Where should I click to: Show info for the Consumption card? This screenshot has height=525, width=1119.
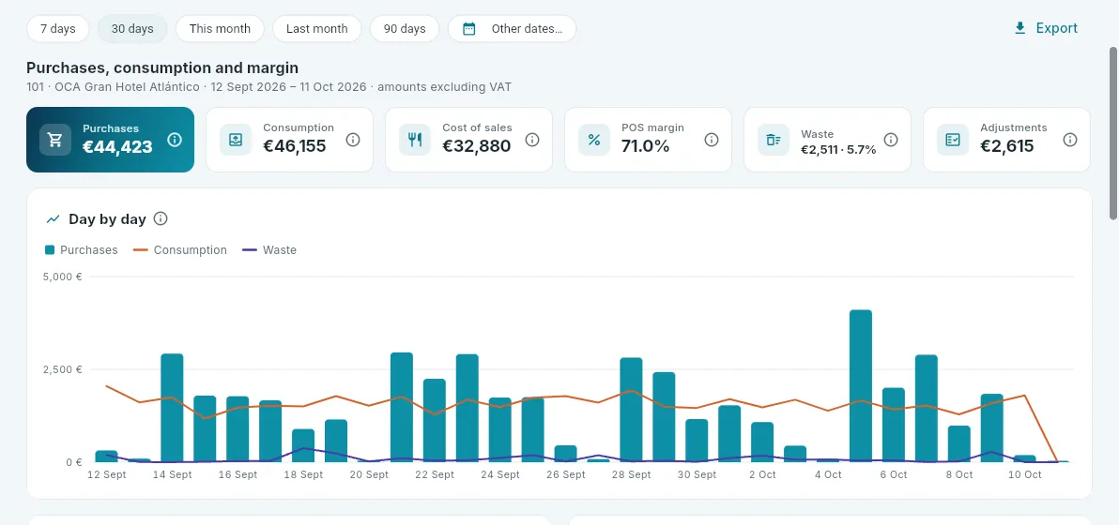pyautogui.click(x=353, y=140)
